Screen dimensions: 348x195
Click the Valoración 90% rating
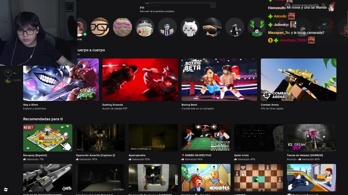[x=86, y=159]
